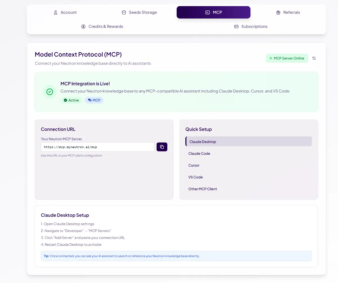Click the Account person icon
The height and width of the screenshot is (283, 338).
pyautogui.click(x=55, y=12)
